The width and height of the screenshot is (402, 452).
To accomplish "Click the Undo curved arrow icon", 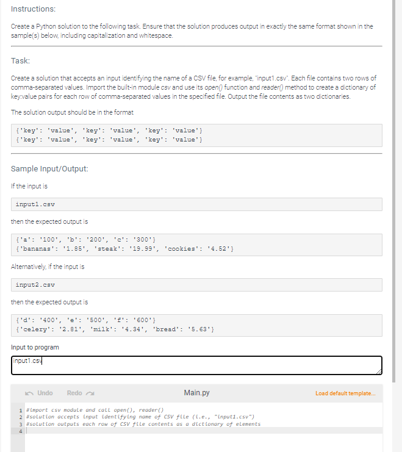I will click(x=29, y=393).
